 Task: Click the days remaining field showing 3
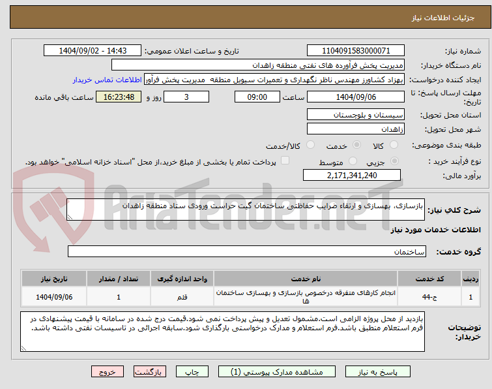186,97
